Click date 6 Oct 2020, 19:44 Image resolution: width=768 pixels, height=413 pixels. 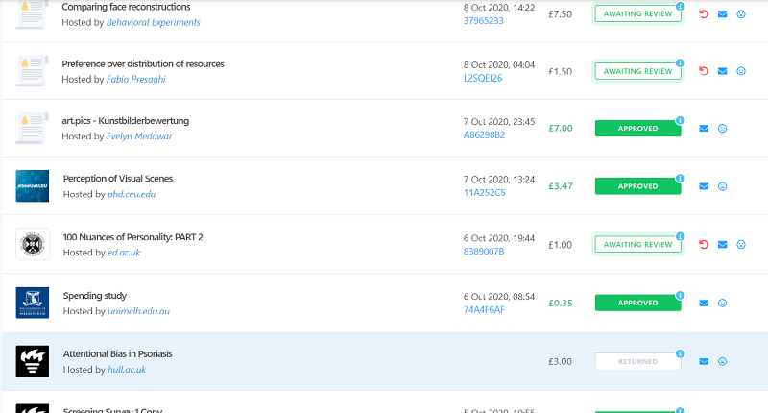499,238
